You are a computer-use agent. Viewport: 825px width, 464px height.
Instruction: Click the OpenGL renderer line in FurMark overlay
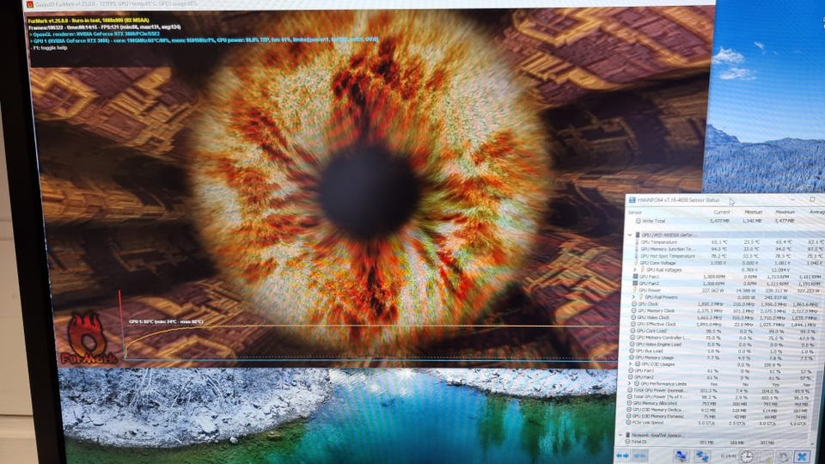[x=95, y=34]
